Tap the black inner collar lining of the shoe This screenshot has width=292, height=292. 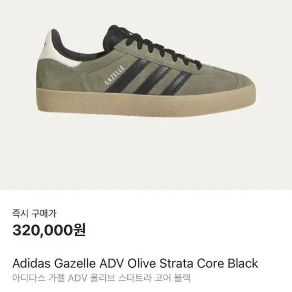75,46
